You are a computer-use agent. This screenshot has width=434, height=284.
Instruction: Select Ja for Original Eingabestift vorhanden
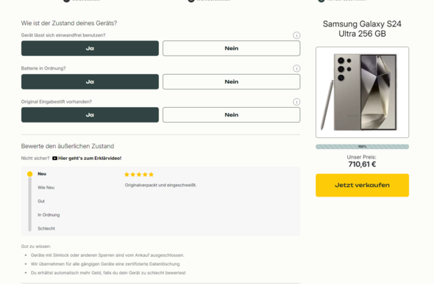coord(90,114)
